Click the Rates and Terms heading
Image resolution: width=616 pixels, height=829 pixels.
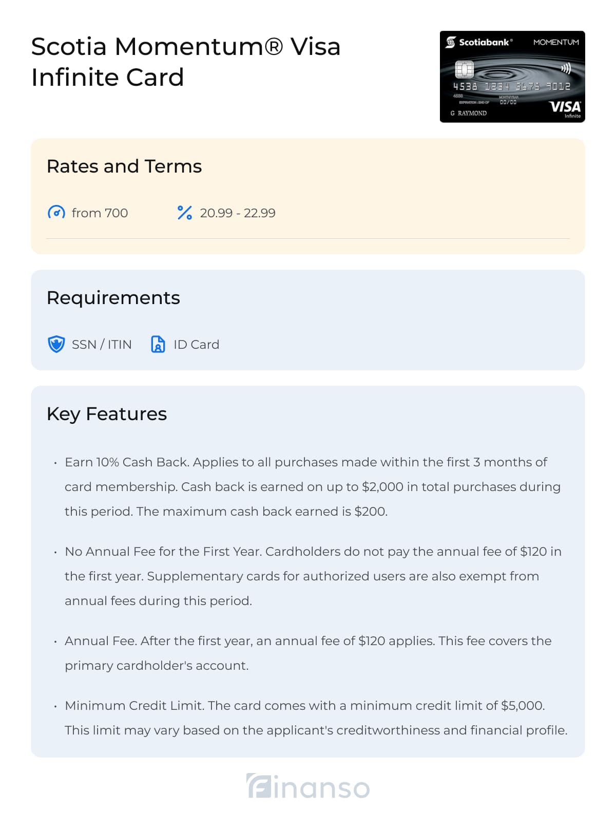click(x=124, y=166)
